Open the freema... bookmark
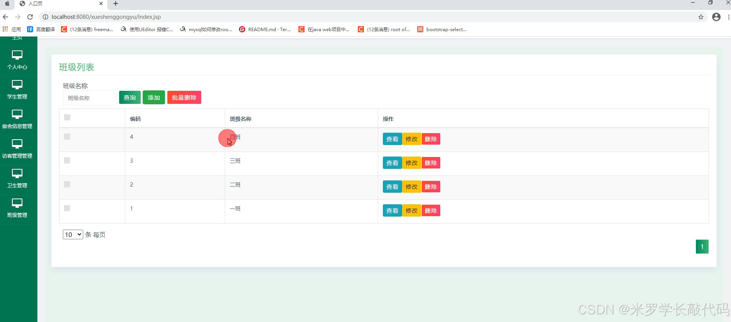Viewport: 731px width, 322px height. point(87,29)
